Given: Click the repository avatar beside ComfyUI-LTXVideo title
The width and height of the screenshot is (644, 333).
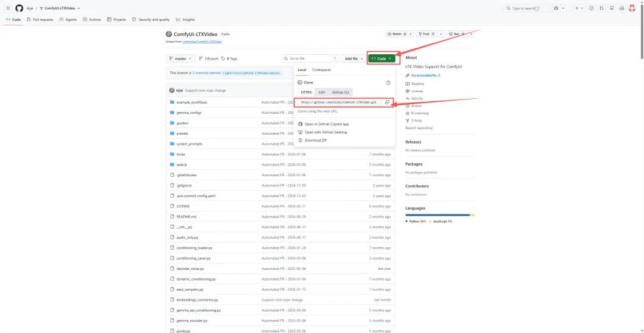Looking at the screenshot, I should (x=169, y=35).
